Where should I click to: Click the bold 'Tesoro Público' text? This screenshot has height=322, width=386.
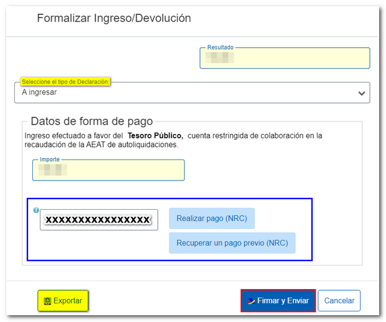155,135
